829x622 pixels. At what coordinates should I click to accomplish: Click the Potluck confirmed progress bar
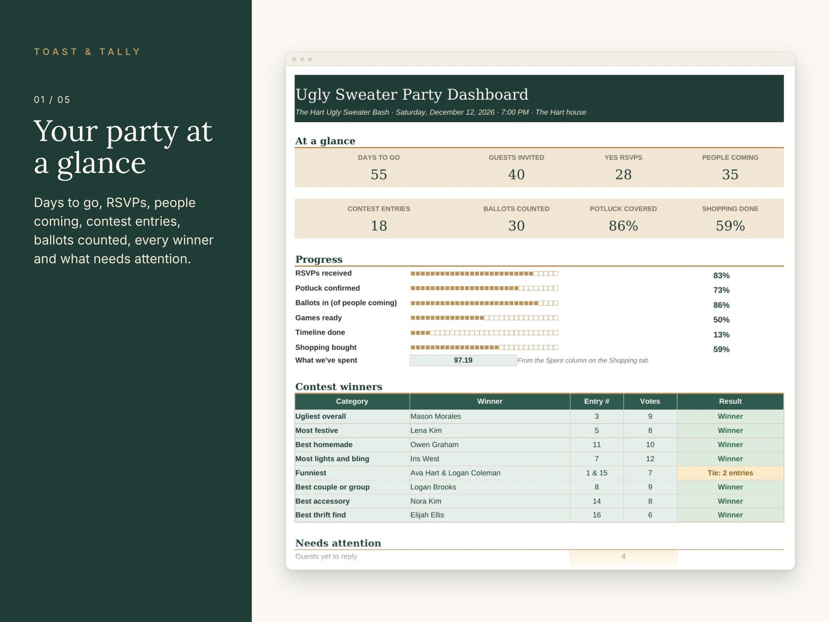(484, 288)
